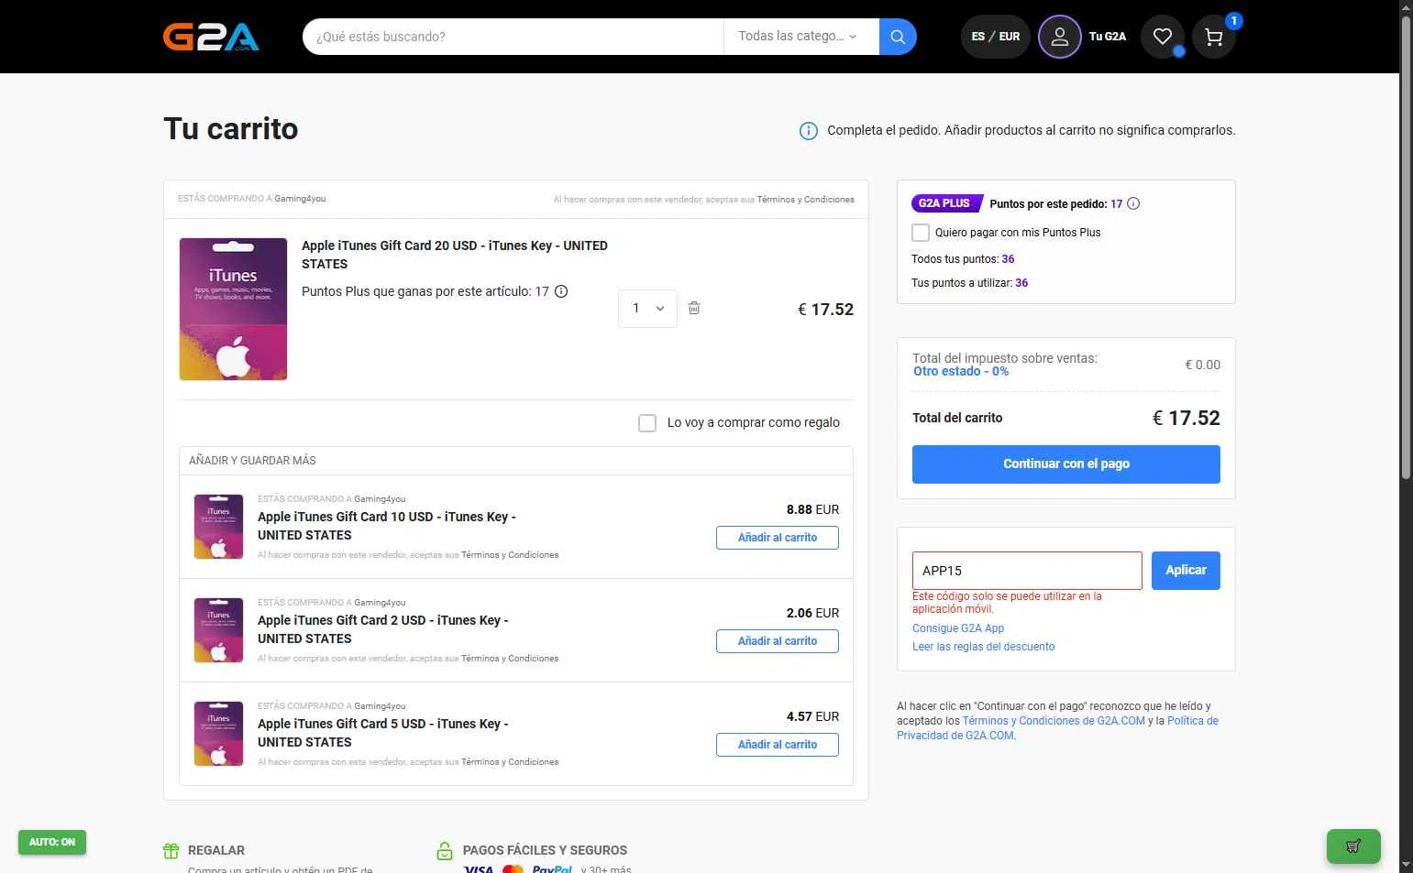
Task: Open the quantity dropdown for the cart item
Action: pos(647,309)
